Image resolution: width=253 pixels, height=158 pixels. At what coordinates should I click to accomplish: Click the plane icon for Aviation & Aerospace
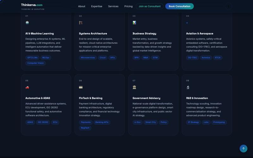[x=187, y=23]
